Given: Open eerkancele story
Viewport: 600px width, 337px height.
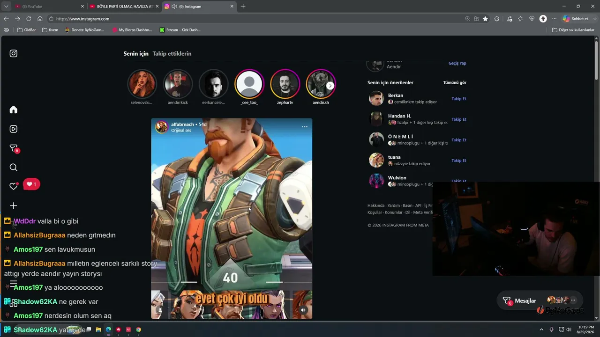Looking at the screenshot, I should click(213, 84).
